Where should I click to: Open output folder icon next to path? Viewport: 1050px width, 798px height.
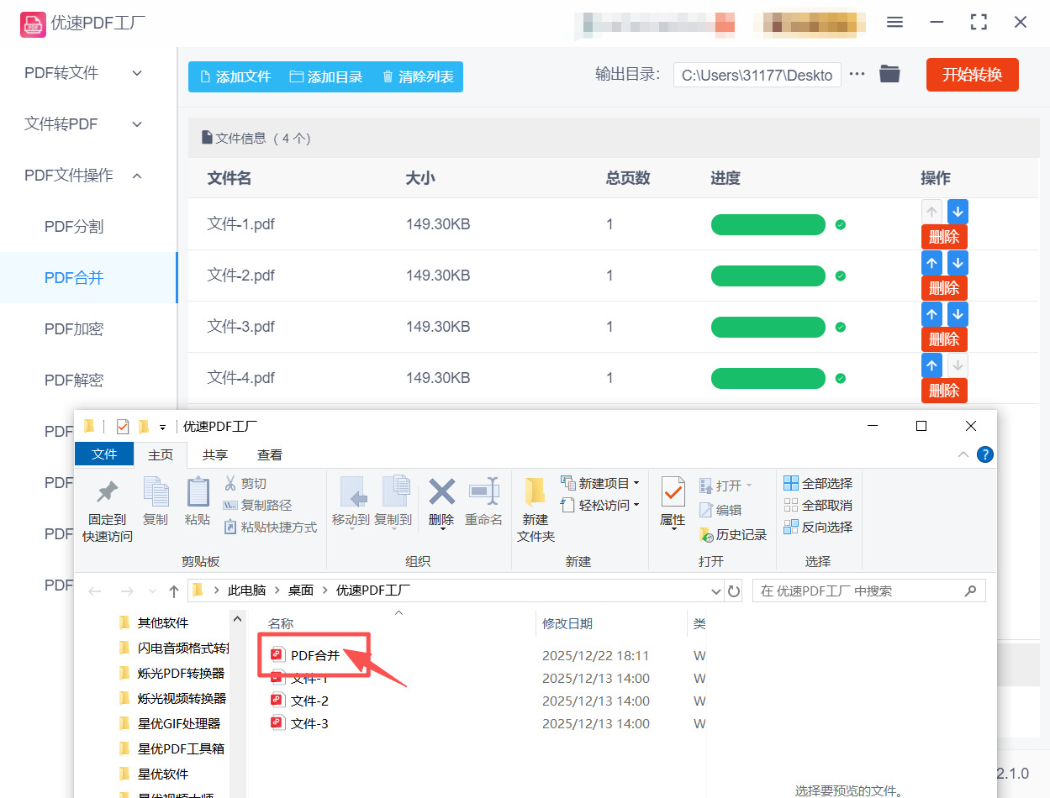(889, 74)
